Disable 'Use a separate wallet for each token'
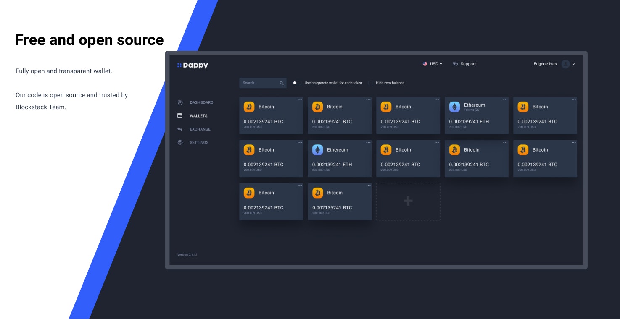 point(295,83)
